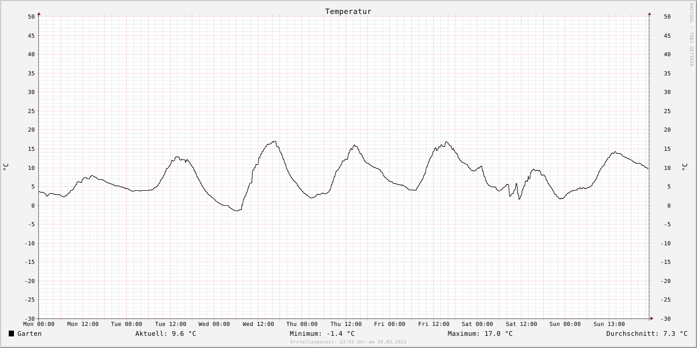Click the 45 label on the right axis
697x348 pixels.
point(667,36)
